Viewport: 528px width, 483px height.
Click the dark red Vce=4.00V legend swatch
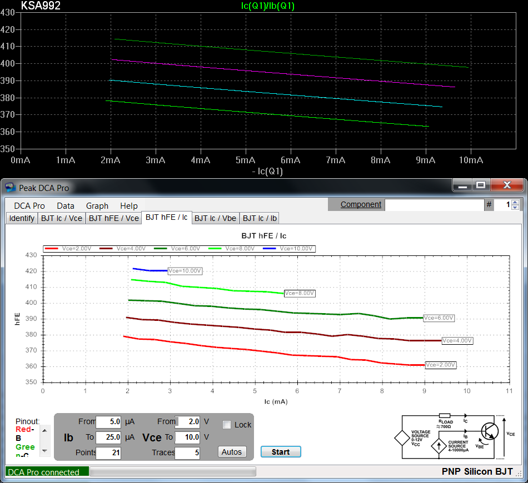point(106,249)
